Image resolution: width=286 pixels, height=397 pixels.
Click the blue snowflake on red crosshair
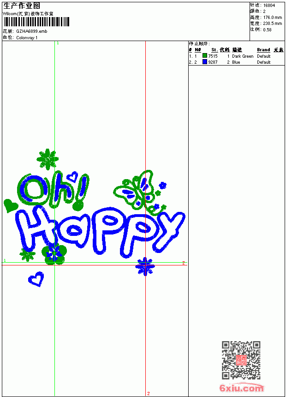[x=145, y=266]
